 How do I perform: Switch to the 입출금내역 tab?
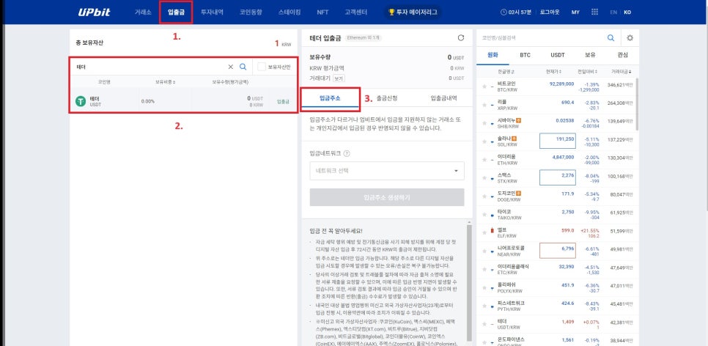tap(444, 98)
